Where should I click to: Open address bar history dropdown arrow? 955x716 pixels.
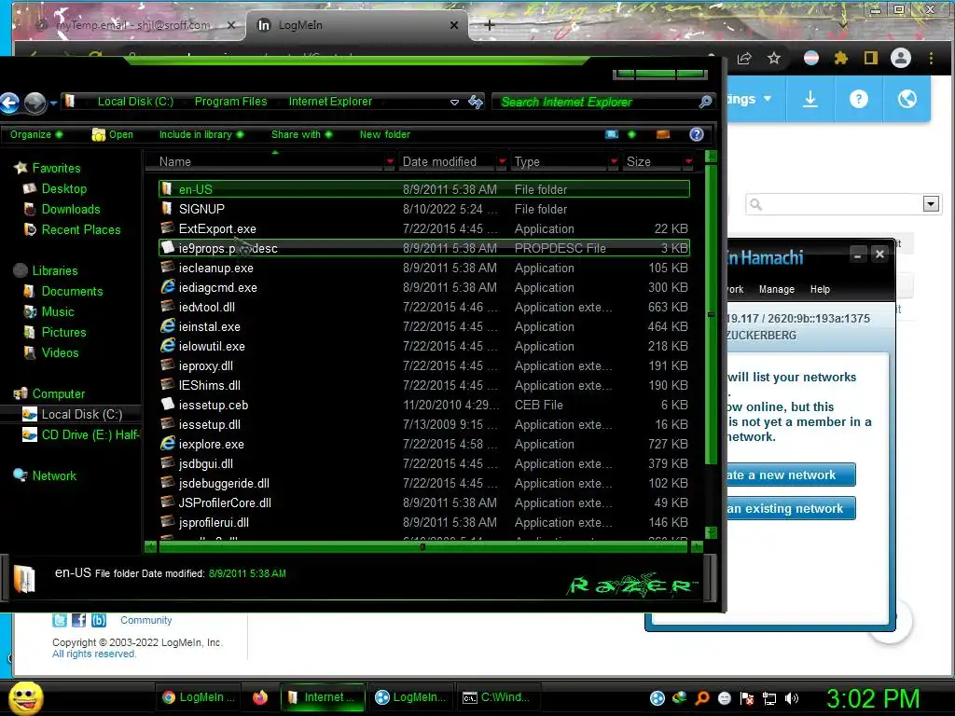[x=454, y=103]
